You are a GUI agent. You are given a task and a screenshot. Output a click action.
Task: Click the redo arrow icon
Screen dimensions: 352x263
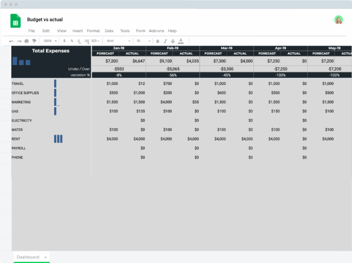[x=19, y=41]
